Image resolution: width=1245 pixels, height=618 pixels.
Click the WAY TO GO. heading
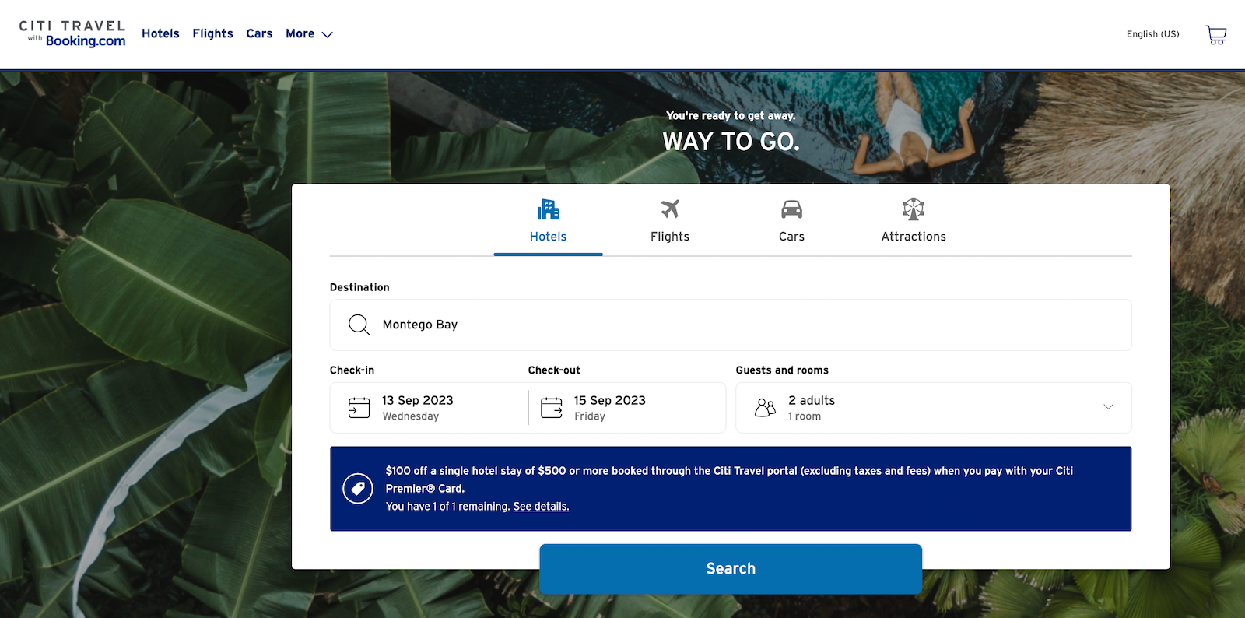coord(731,142)
